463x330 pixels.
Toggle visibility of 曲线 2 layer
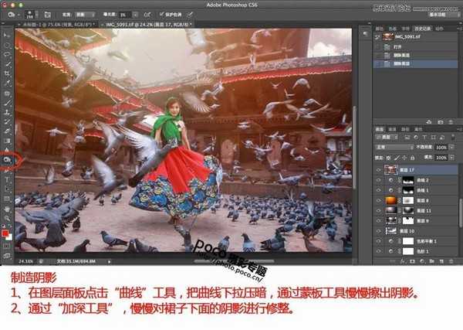(x=378, y=179)
